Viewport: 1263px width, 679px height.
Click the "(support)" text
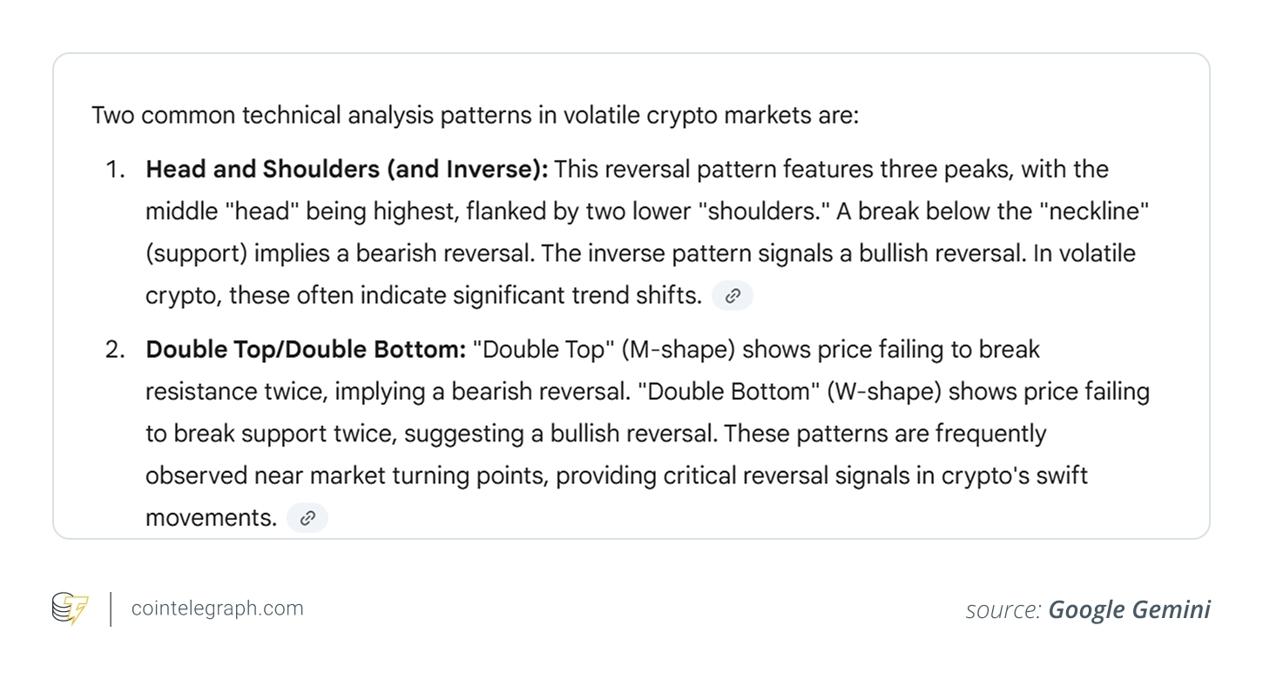(x=193, y=253)
